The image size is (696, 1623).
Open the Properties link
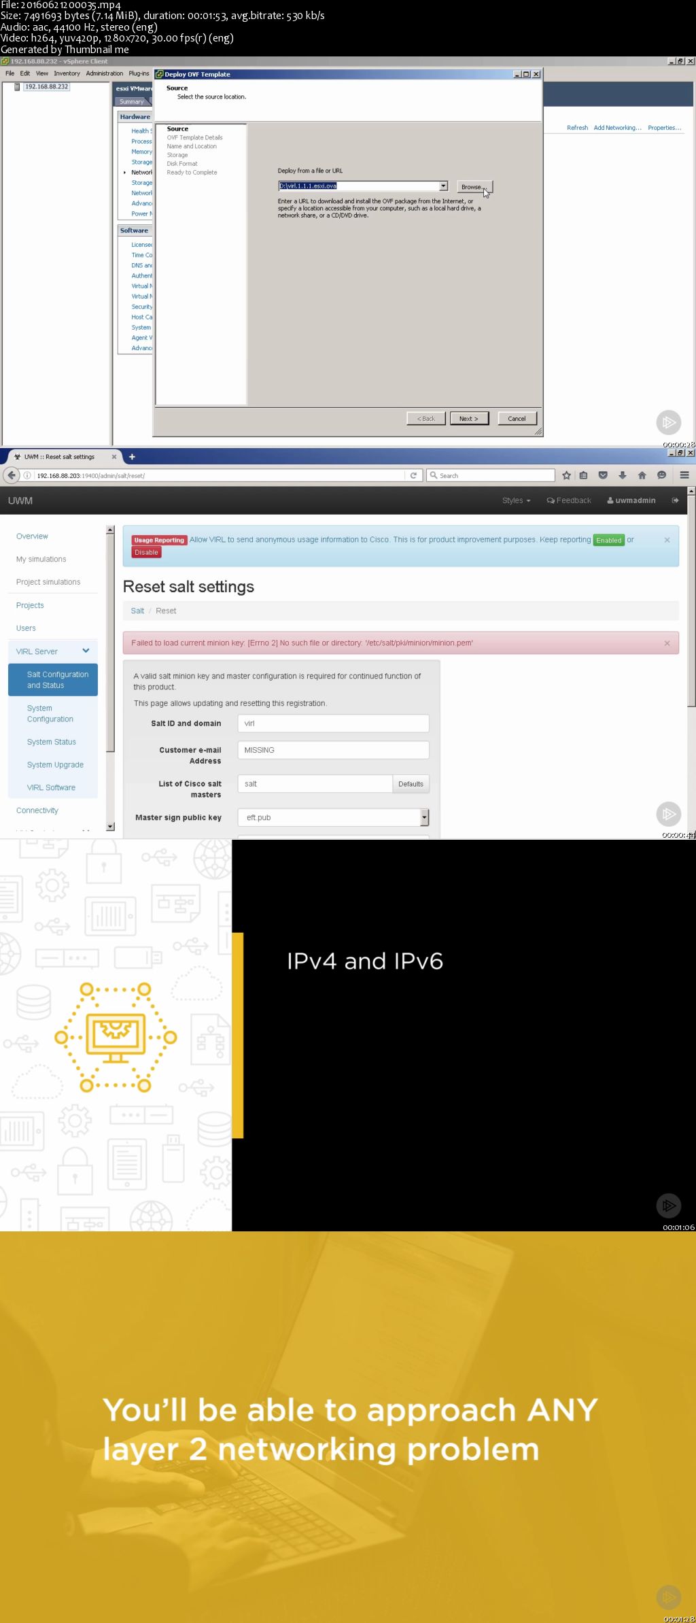click(x=665, y=128)
